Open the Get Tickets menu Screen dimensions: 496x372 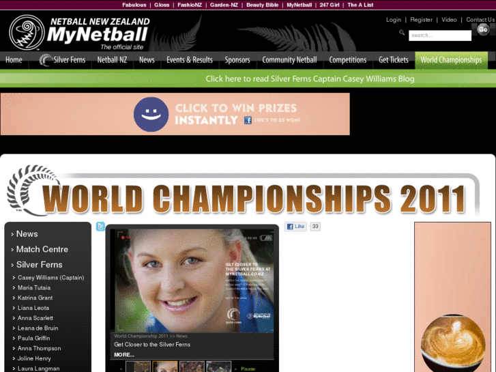click(394, 60)
